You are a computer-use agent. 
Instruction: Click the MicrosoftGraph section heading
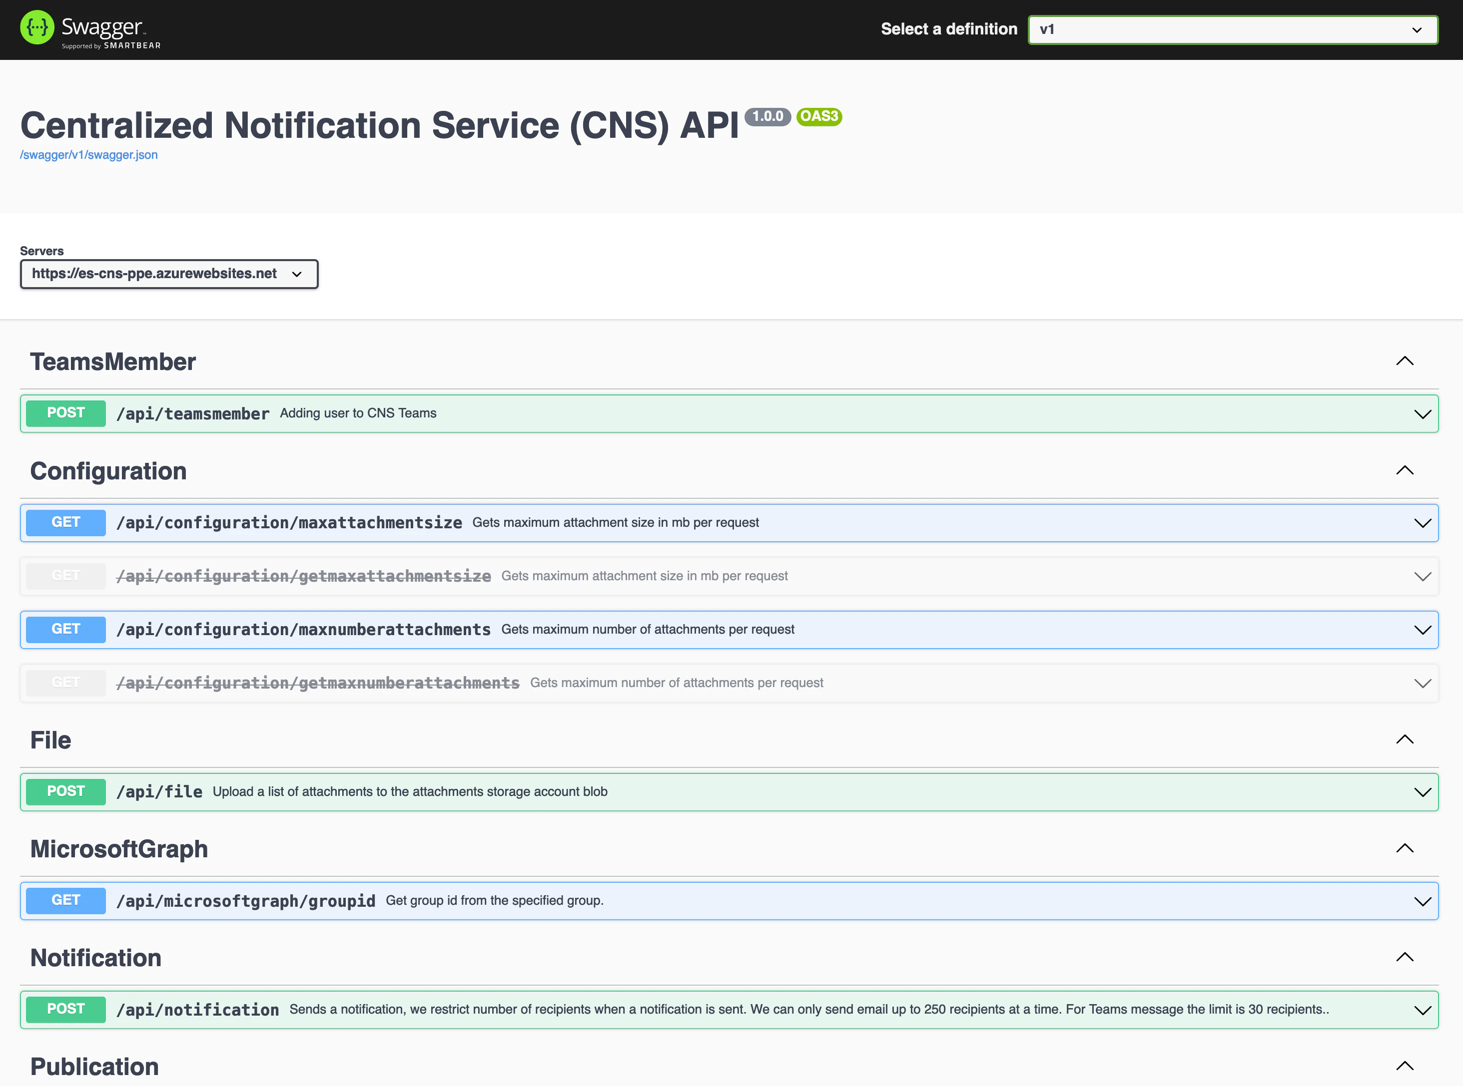119,849
